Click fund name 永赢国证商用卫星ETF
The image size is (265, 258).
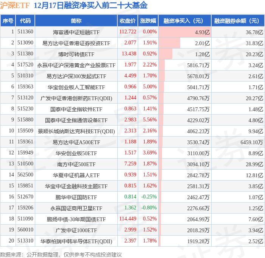(x=76, y=208)
